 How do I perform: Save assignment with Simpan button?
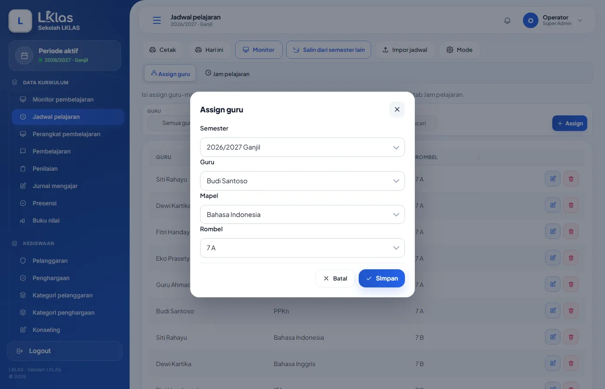coord(382,278)
